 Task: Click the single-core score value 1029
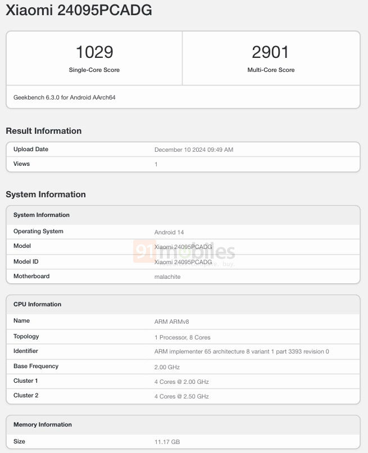94,52
